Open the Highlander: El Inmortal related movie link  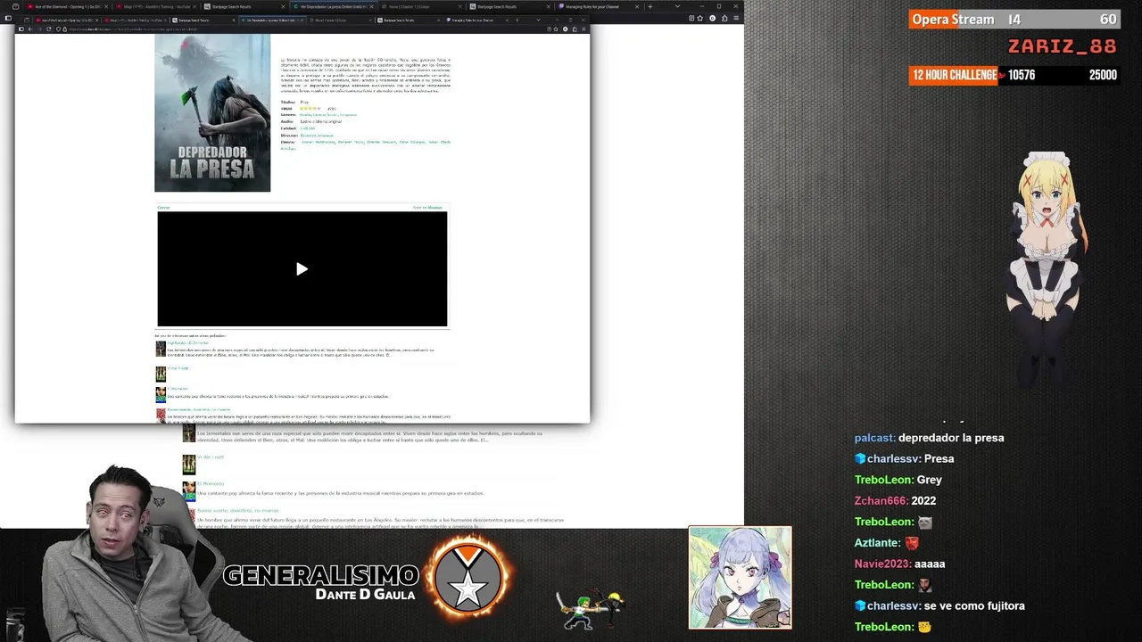point(188,342)
